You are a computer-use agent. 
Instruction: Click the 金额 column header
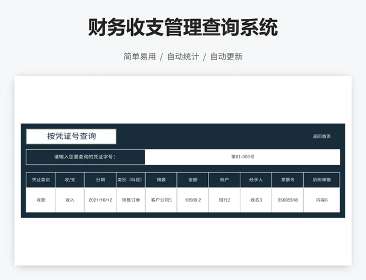tap(193, 180)
